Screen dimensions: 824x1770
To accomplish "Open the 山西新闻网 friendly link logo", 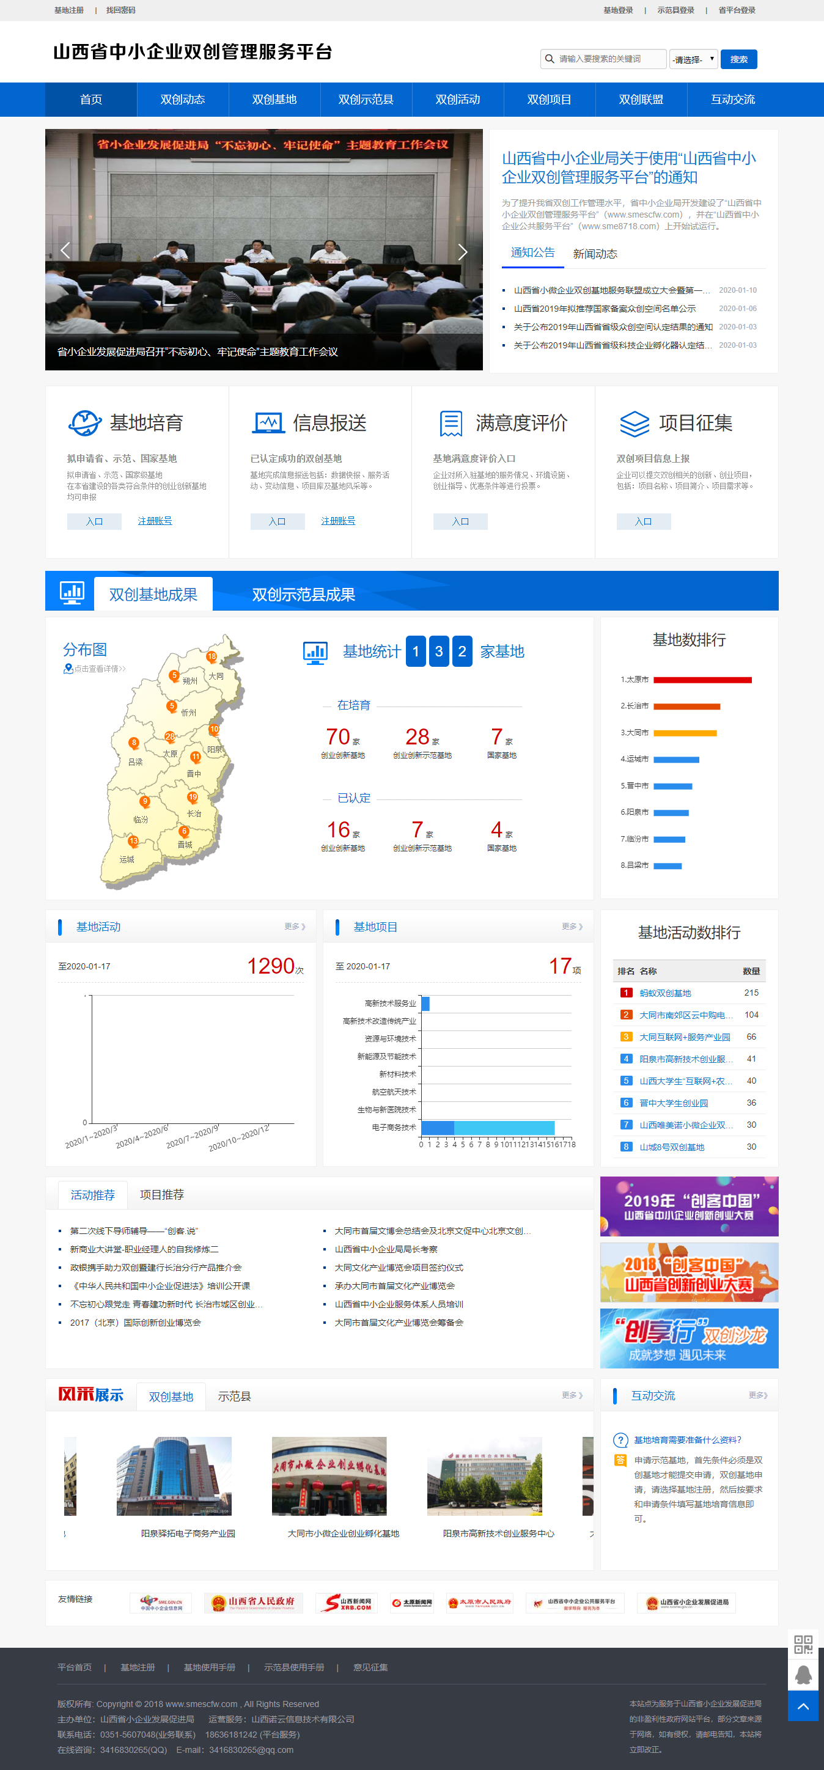I will coord(347,1603).
